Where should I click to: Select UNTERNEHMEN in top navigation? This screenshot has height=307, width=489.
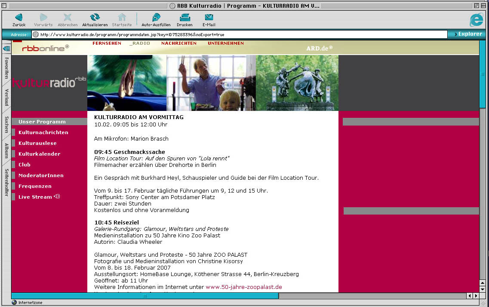click(x=226, y=43)
